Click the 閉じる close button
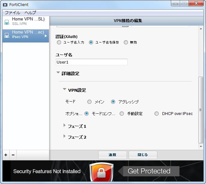Image resolution: width=206 pixels, height=184 pixels. tap(143, 155)
